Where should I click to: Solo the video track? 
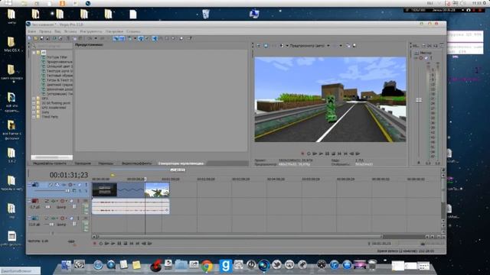[x=86, y=185]
